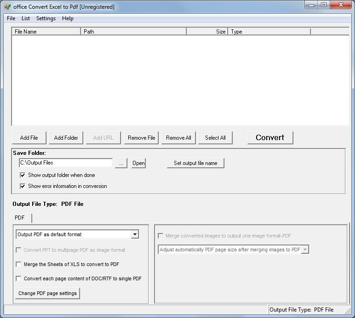Click the Remove File button
The image size is (355, 318).
pyautogui.click(x=141, y=138)
